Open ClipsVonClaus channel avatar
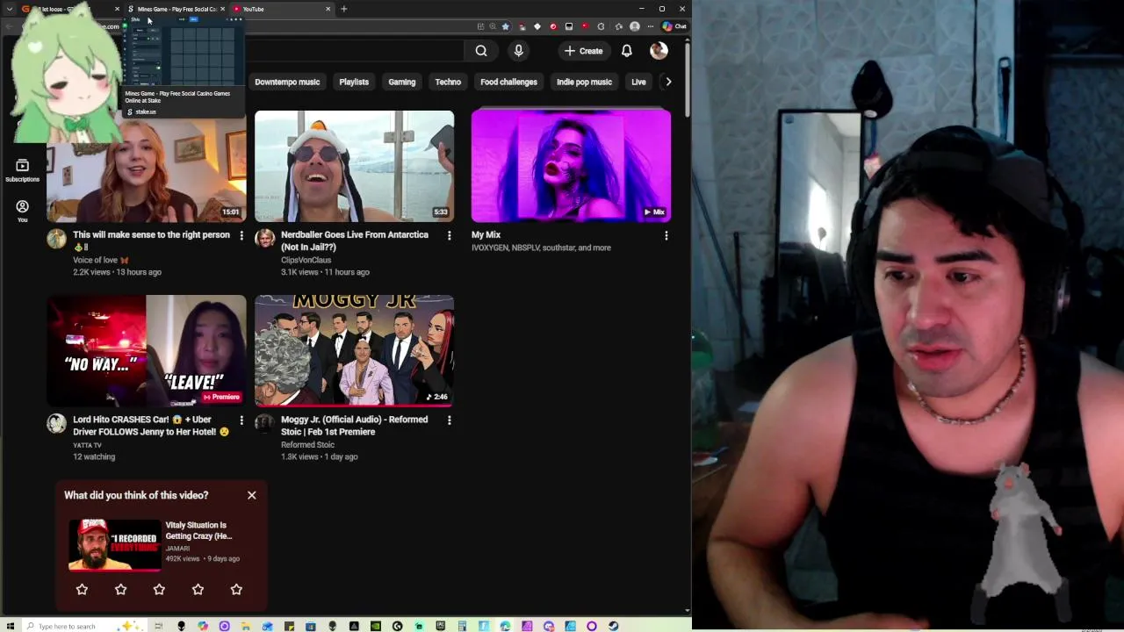1124x632 pixels. [264, 239]
